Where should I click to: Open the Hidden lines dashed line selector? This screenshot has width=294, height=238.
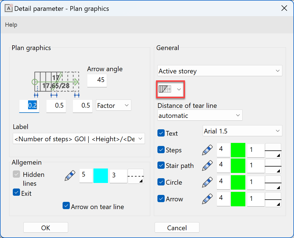[x=136, y=176]
